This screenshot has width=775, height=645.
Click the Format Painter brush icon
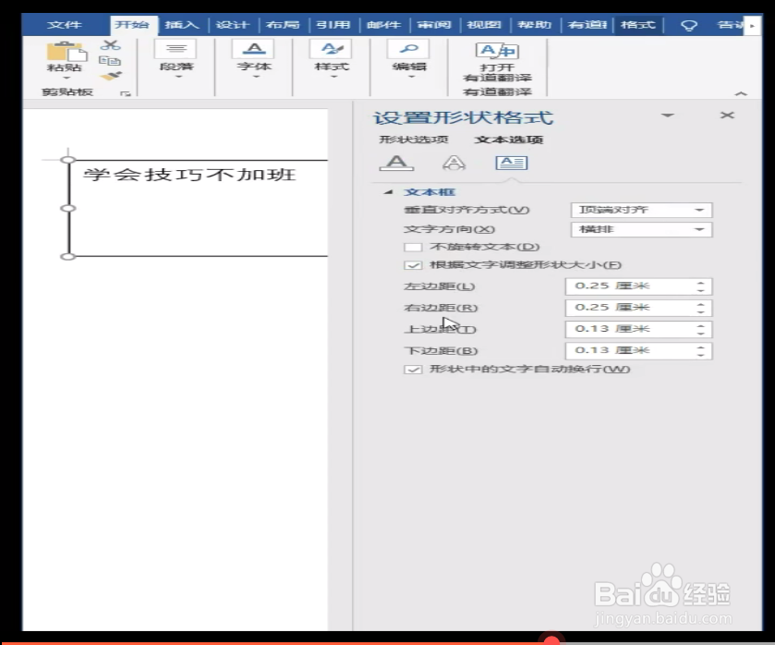111,76
